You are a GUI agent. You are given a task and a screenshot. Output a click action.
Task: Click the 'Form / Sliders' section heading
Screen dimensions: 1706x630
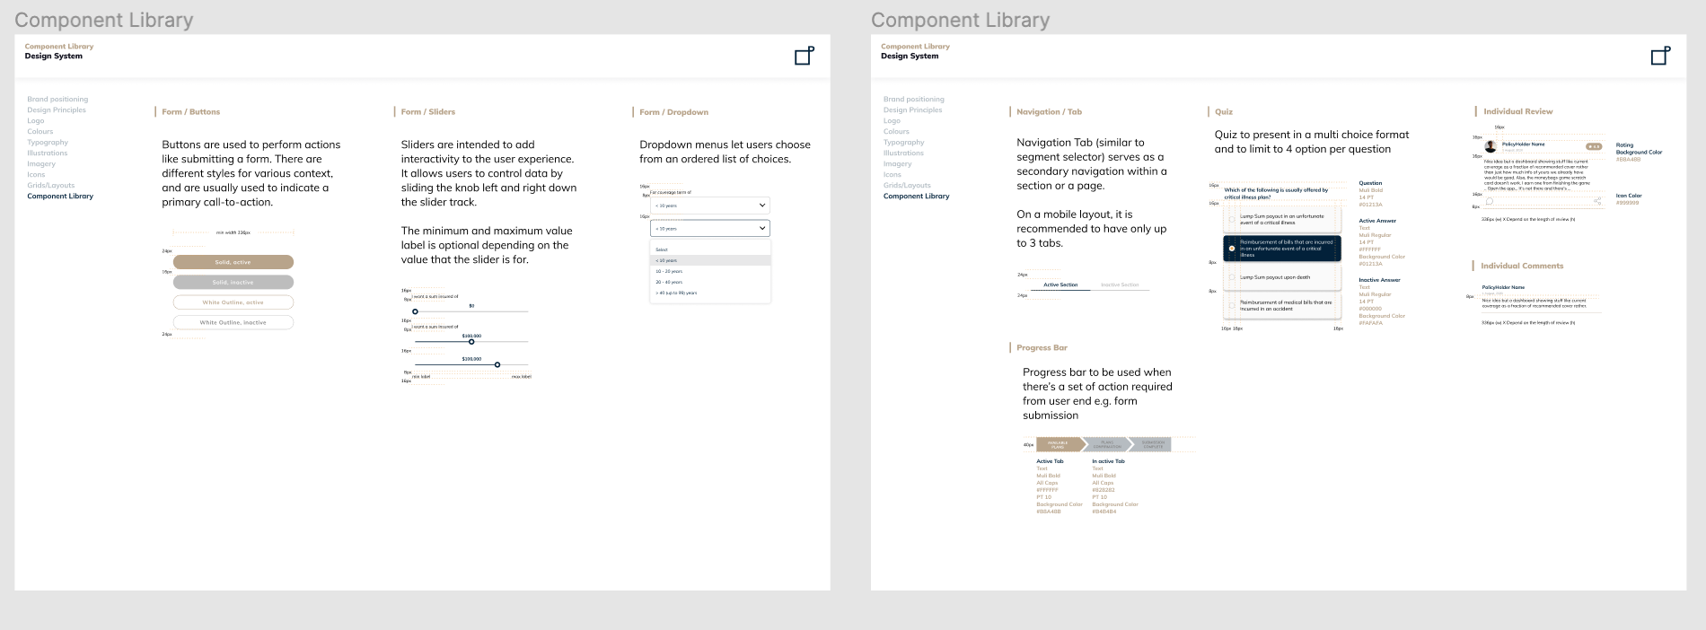click(x=428, y=112)
